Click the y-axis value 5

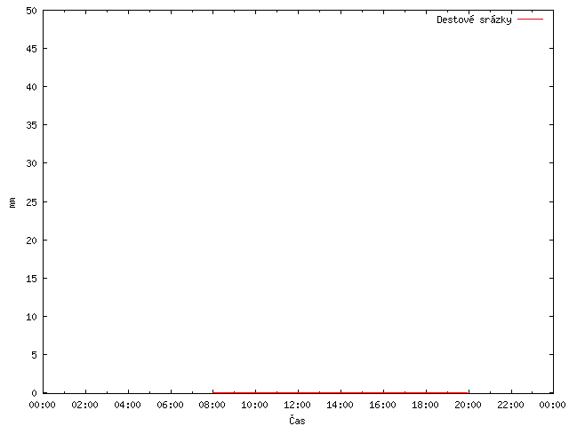(34, 355)
